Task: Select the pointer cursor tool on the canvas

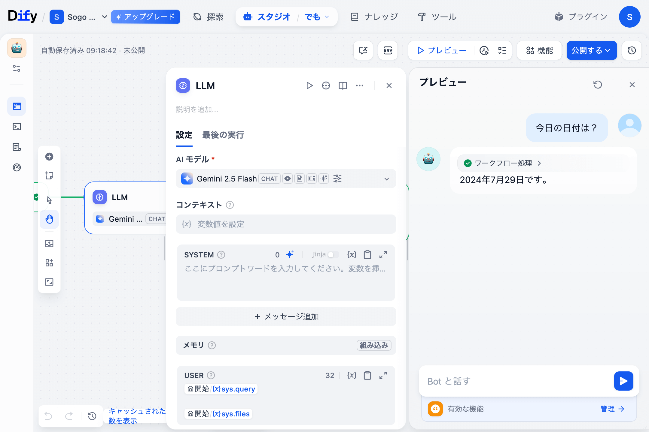Action: tap(49, 200)
